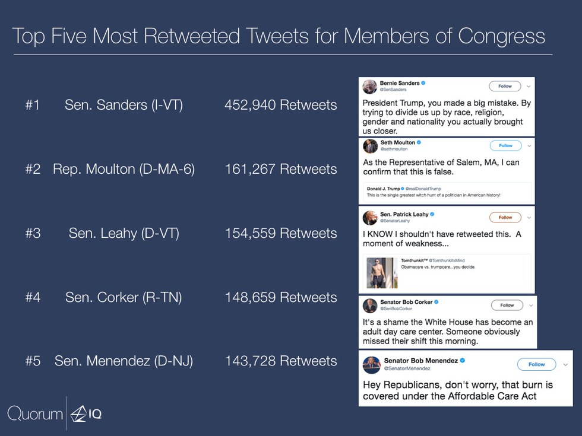582x436 pixels.
Task: Follow Sen. Patrick Leahy
Action: (x=505, y=217)
